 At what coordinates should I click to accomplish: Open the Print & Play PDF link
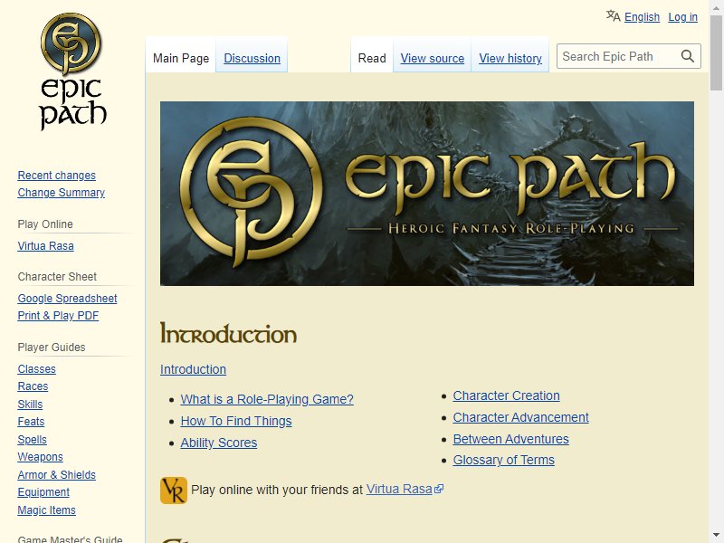click(x=58, y=316)
